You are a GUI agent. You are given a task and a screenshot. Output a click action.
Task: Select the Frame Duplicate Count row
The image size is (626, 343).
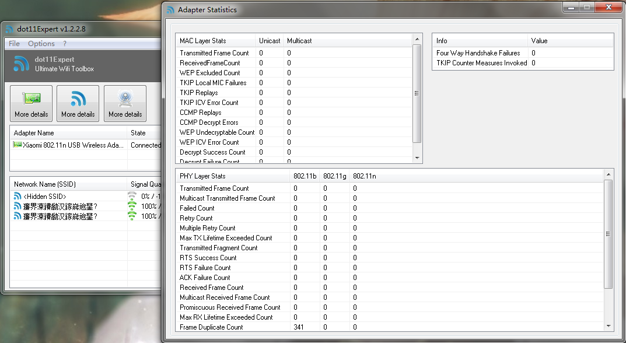point(211,327)
